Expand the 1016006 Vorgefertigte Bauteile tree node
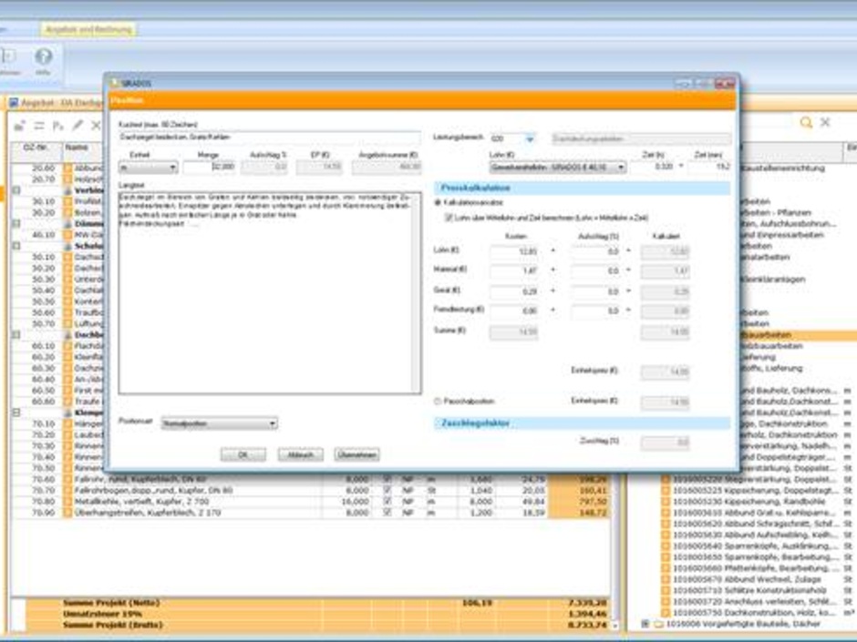 (645, 625)
